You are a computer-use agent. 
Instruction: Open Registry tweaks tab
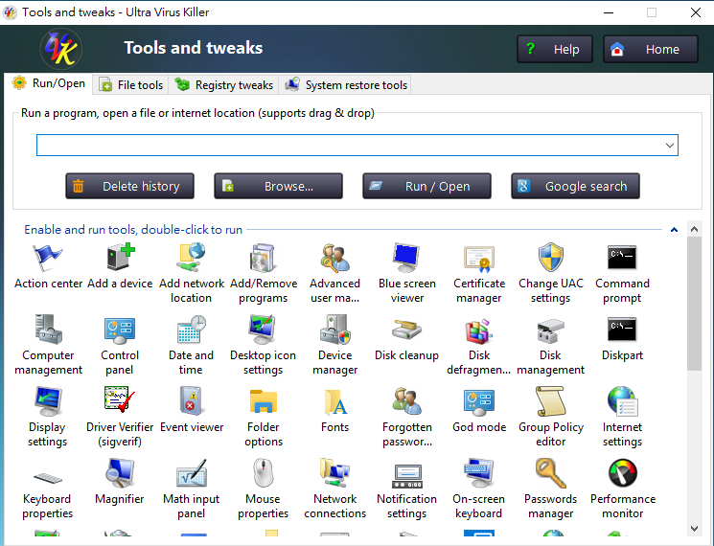click(224, 85)
